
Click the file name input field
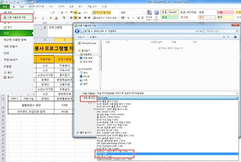click(x=167, y=93)
